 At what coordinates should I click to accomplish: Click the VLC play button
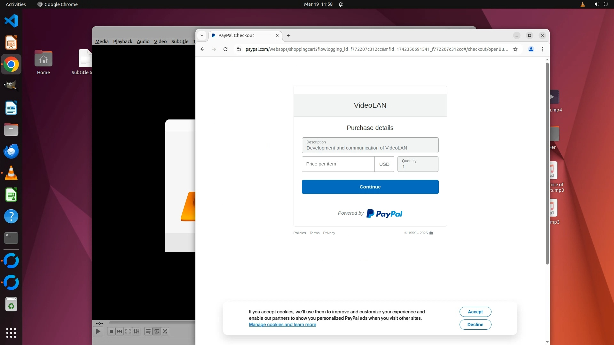(98, 331)
